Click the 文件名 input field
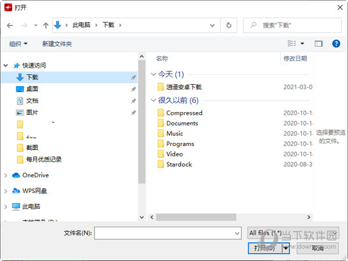The image size is (348, 261). pyautogui.click(x=167, y=233)
